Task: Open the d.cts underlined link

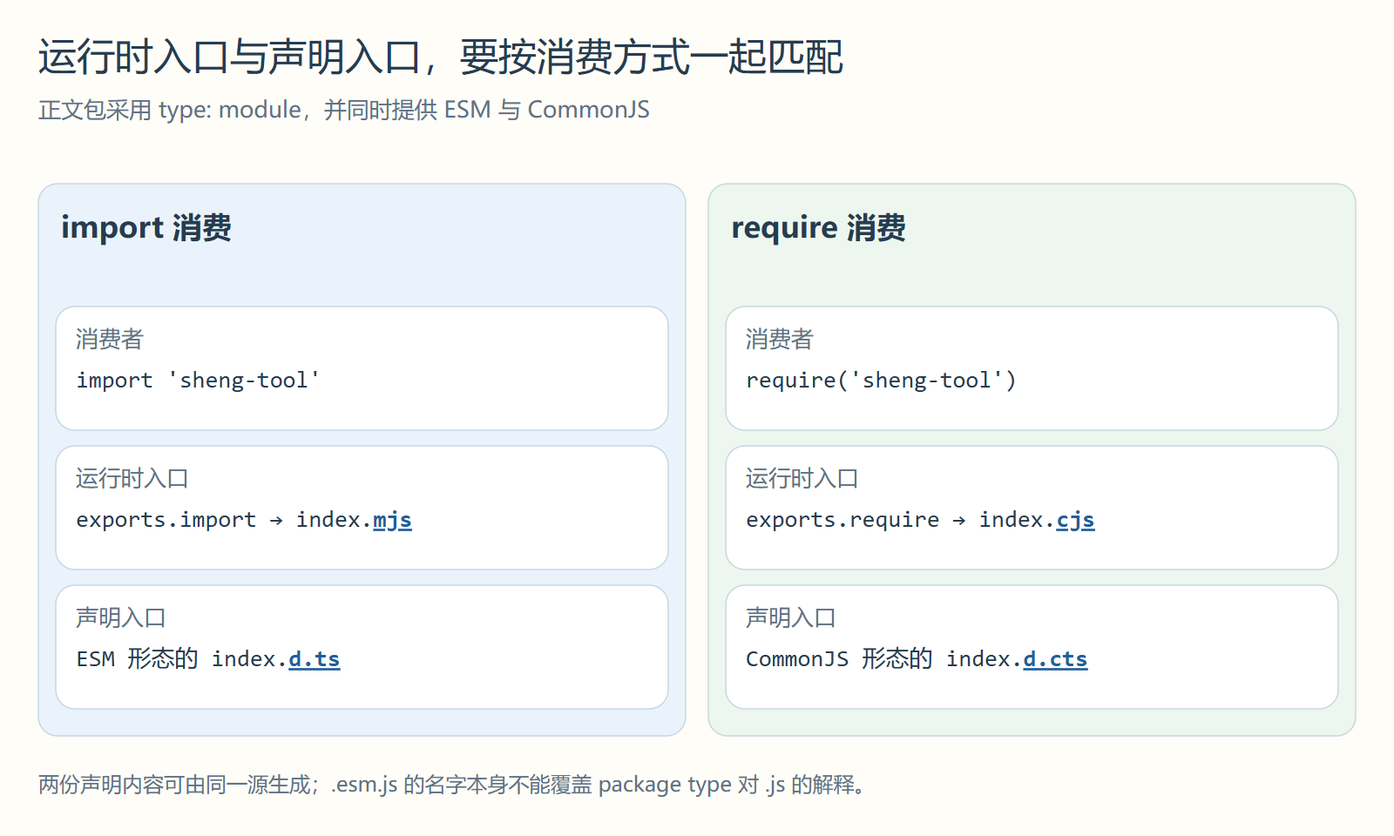Action: [x=1055, y=659]
